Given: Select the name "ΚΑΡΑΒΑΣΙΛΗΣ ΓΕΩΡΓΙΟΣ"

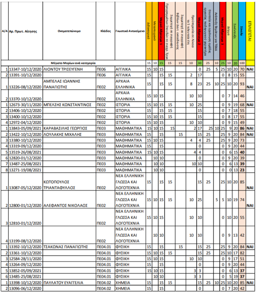Looking at the screenshot, I should 65,128.
